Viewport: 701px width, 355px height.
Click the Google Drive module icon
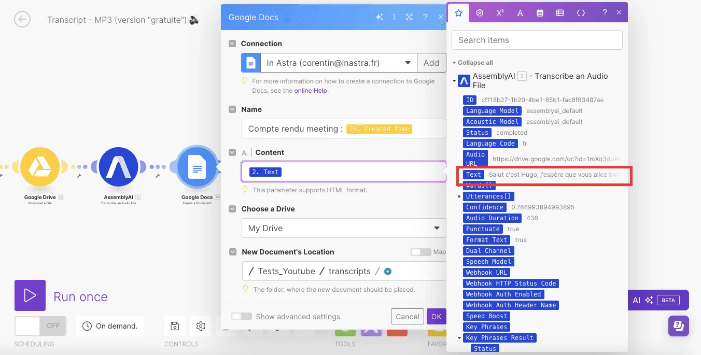(x=39, y=168)
